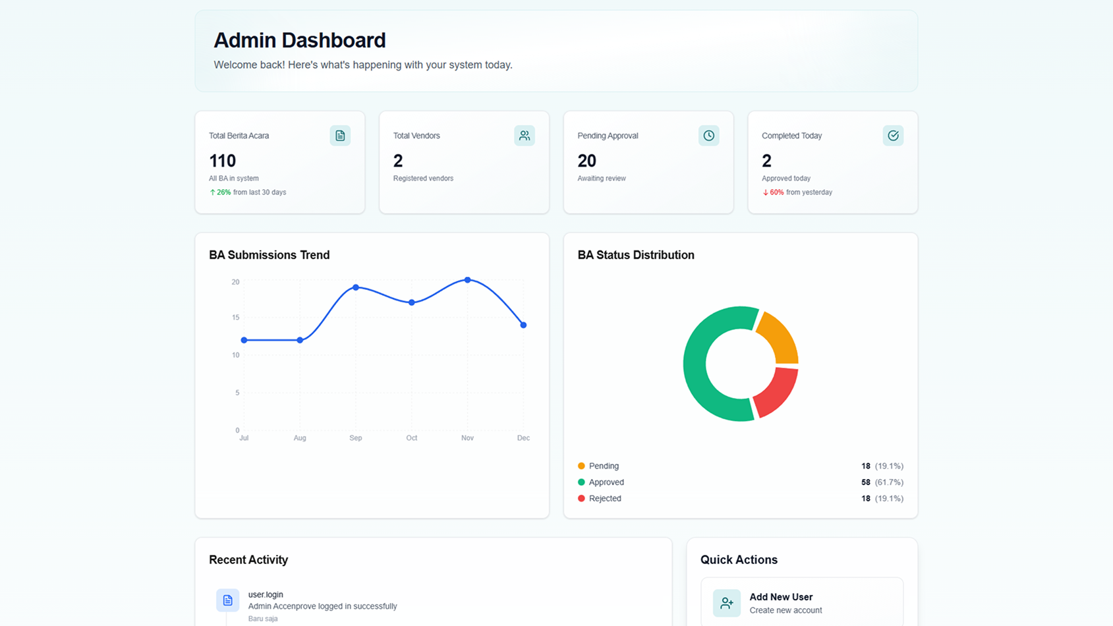This screenshot has width=1113, height=626.
Task: Click the Nov data point on the trend chart
Action: [x=467, y=280]
